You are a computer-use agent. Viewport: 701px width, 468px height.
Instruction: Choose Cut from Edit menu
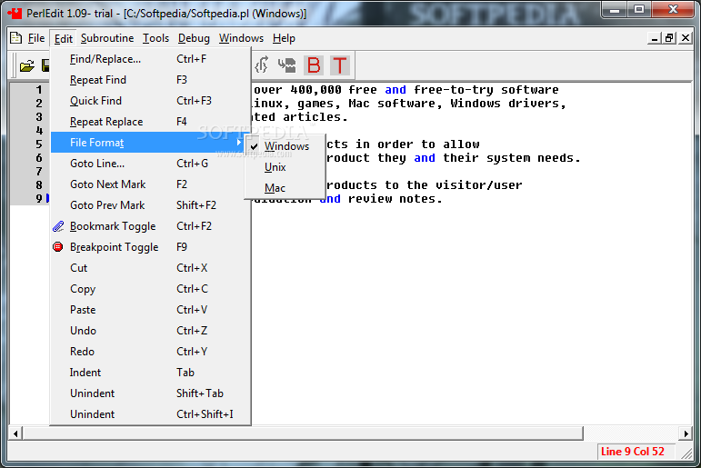[x=150, y=268]
